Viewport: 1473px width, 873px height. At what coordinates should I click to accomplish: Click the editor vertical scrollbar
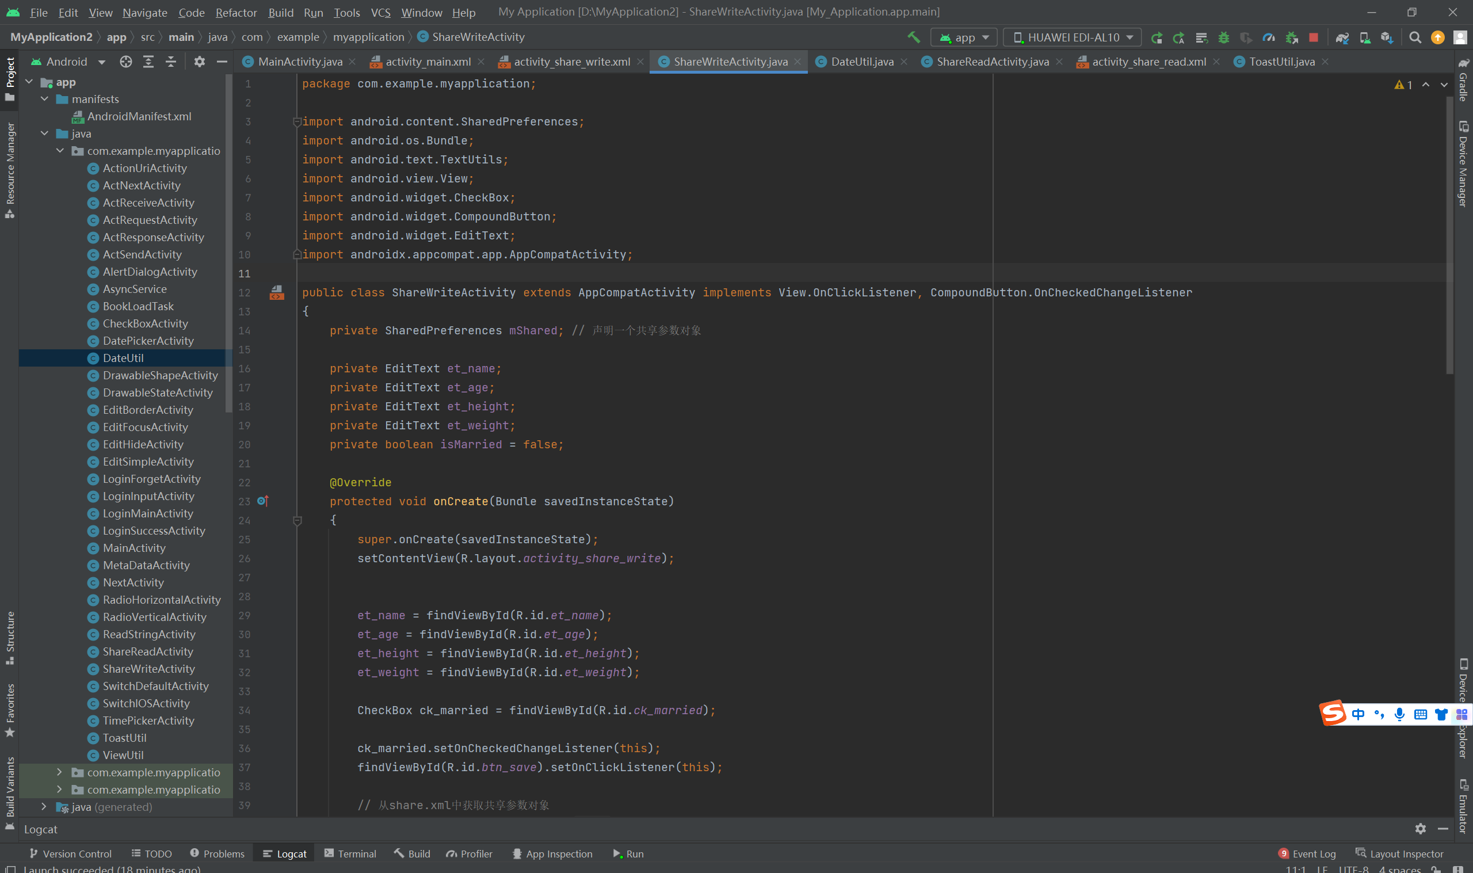click(1449, 235)
